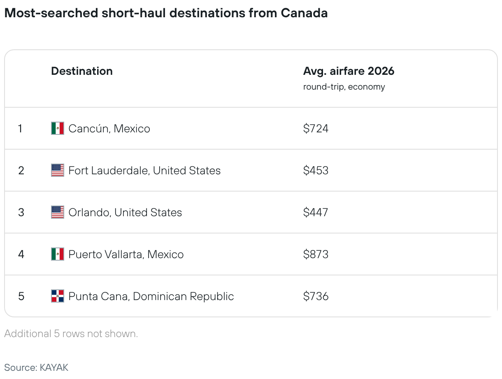Click the $447 airfare for Orlando

(x=316, y=213)
